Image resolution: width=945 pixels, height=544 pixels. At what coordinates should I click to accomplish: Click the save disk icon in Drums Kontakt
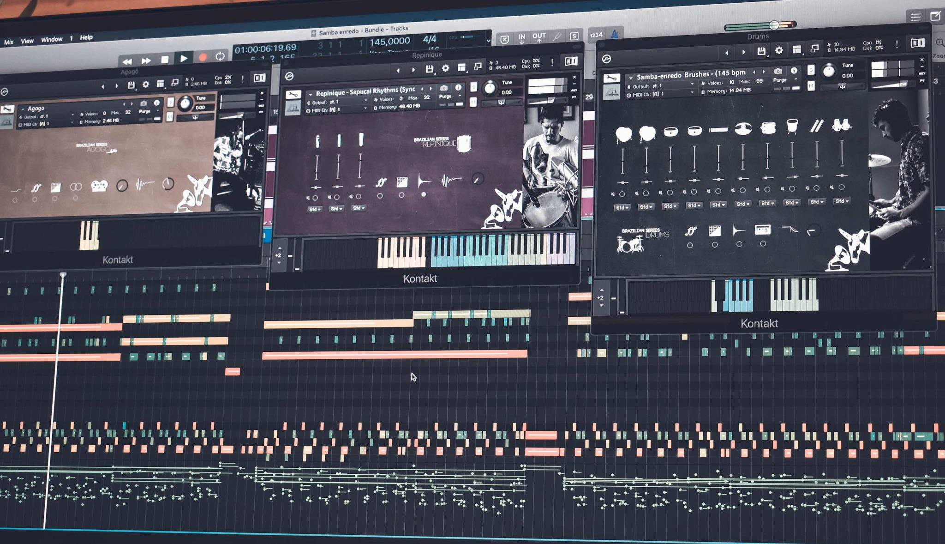pyautogui.click(x=761, y=51)
